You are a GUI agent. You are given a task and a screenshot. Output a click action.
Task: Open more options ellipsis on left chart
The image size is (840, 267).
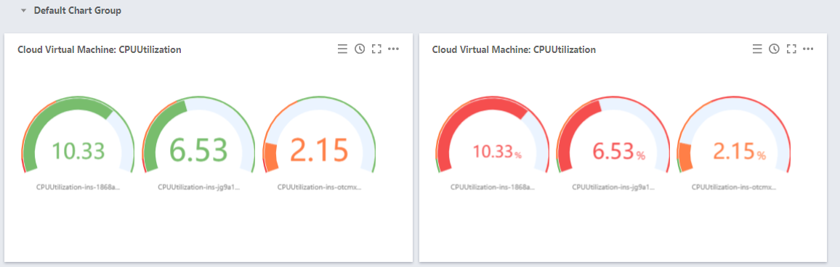[x=394, y=49]
